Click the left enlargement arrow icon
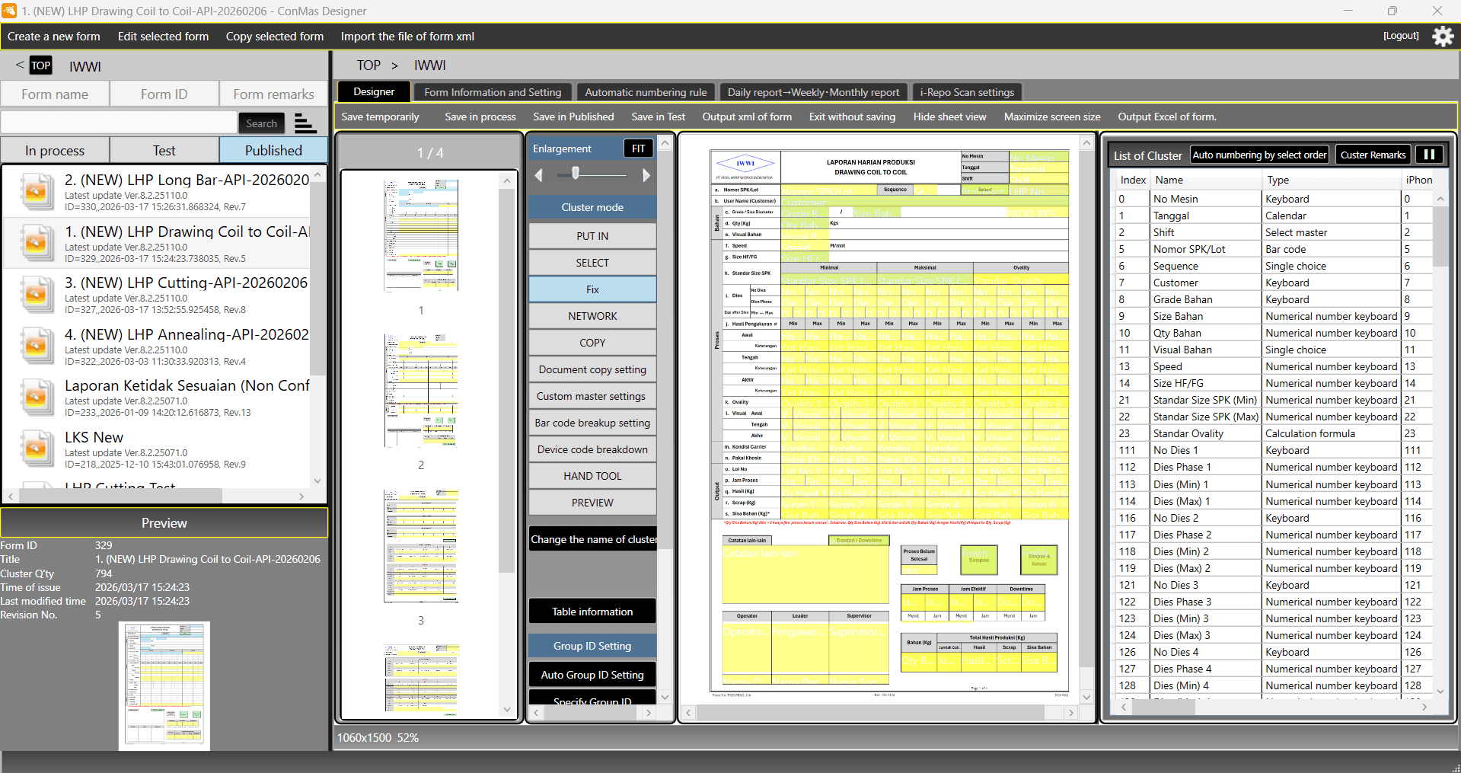The image size is (1461, 773). 539,175
